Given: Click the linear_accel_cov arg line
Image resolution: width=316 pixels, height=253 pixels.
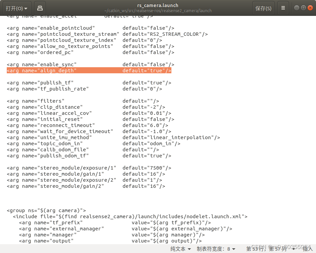Looking at the screenshot, I should coord(89,113).
